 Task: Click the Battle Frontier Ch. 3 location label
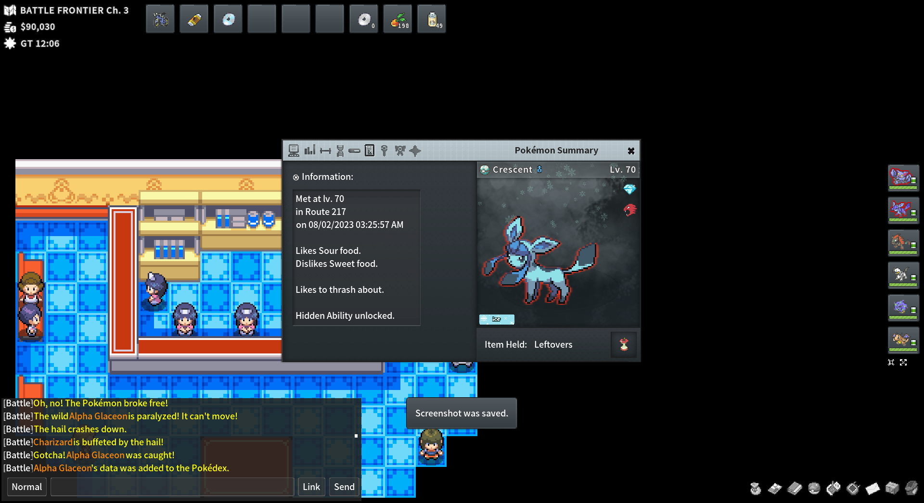point(75,10)
